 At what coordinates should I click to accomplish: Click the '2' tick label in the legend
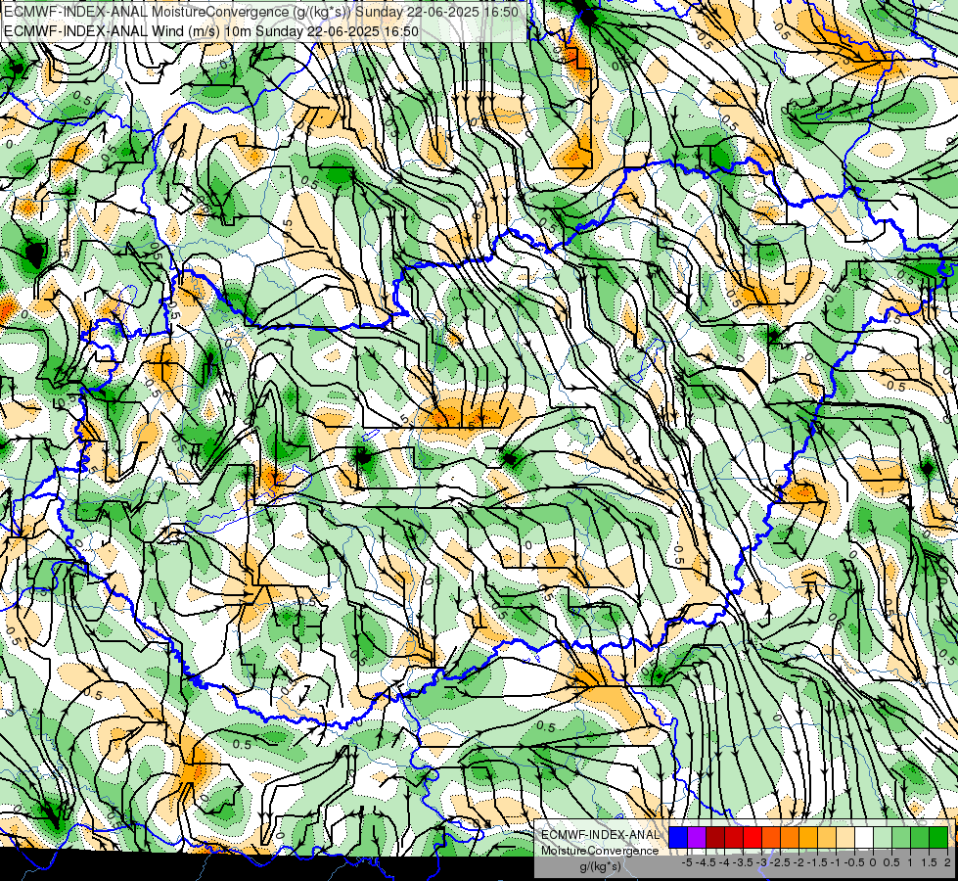tap(947, 862)
